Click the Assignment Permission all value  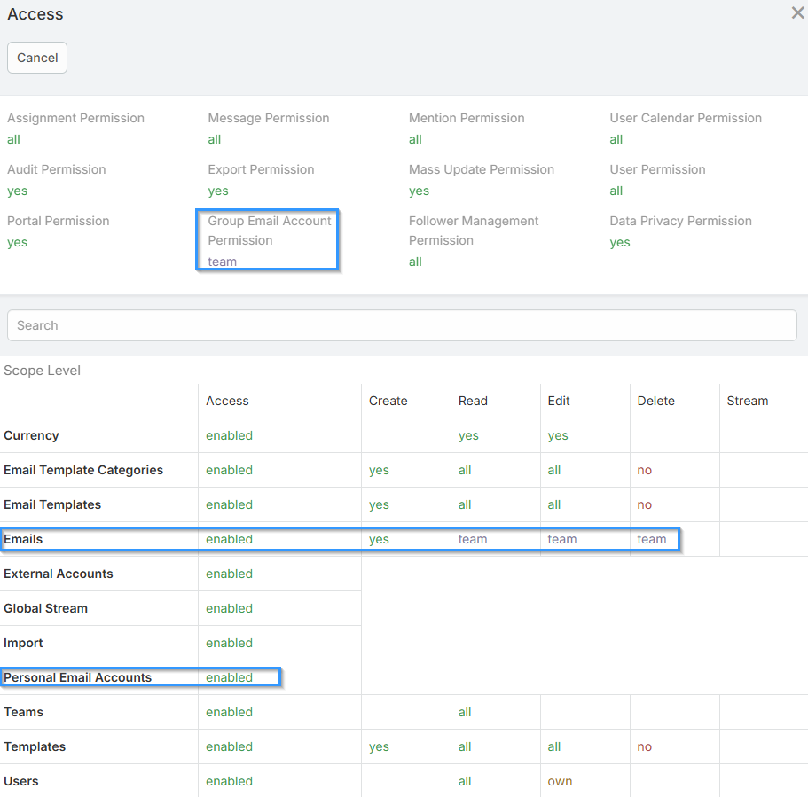(x=13, y=139)
